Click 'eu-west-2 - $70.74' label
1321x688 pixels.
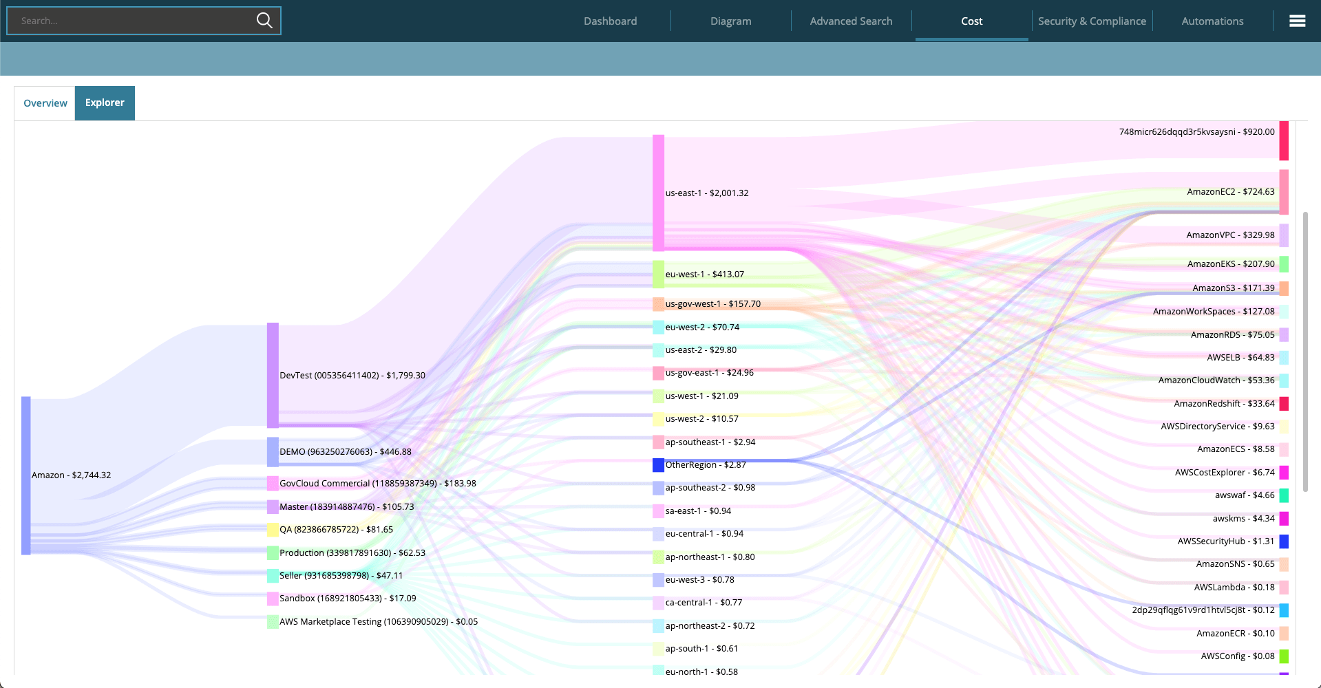pyautogui.click(x=702, y=327)
